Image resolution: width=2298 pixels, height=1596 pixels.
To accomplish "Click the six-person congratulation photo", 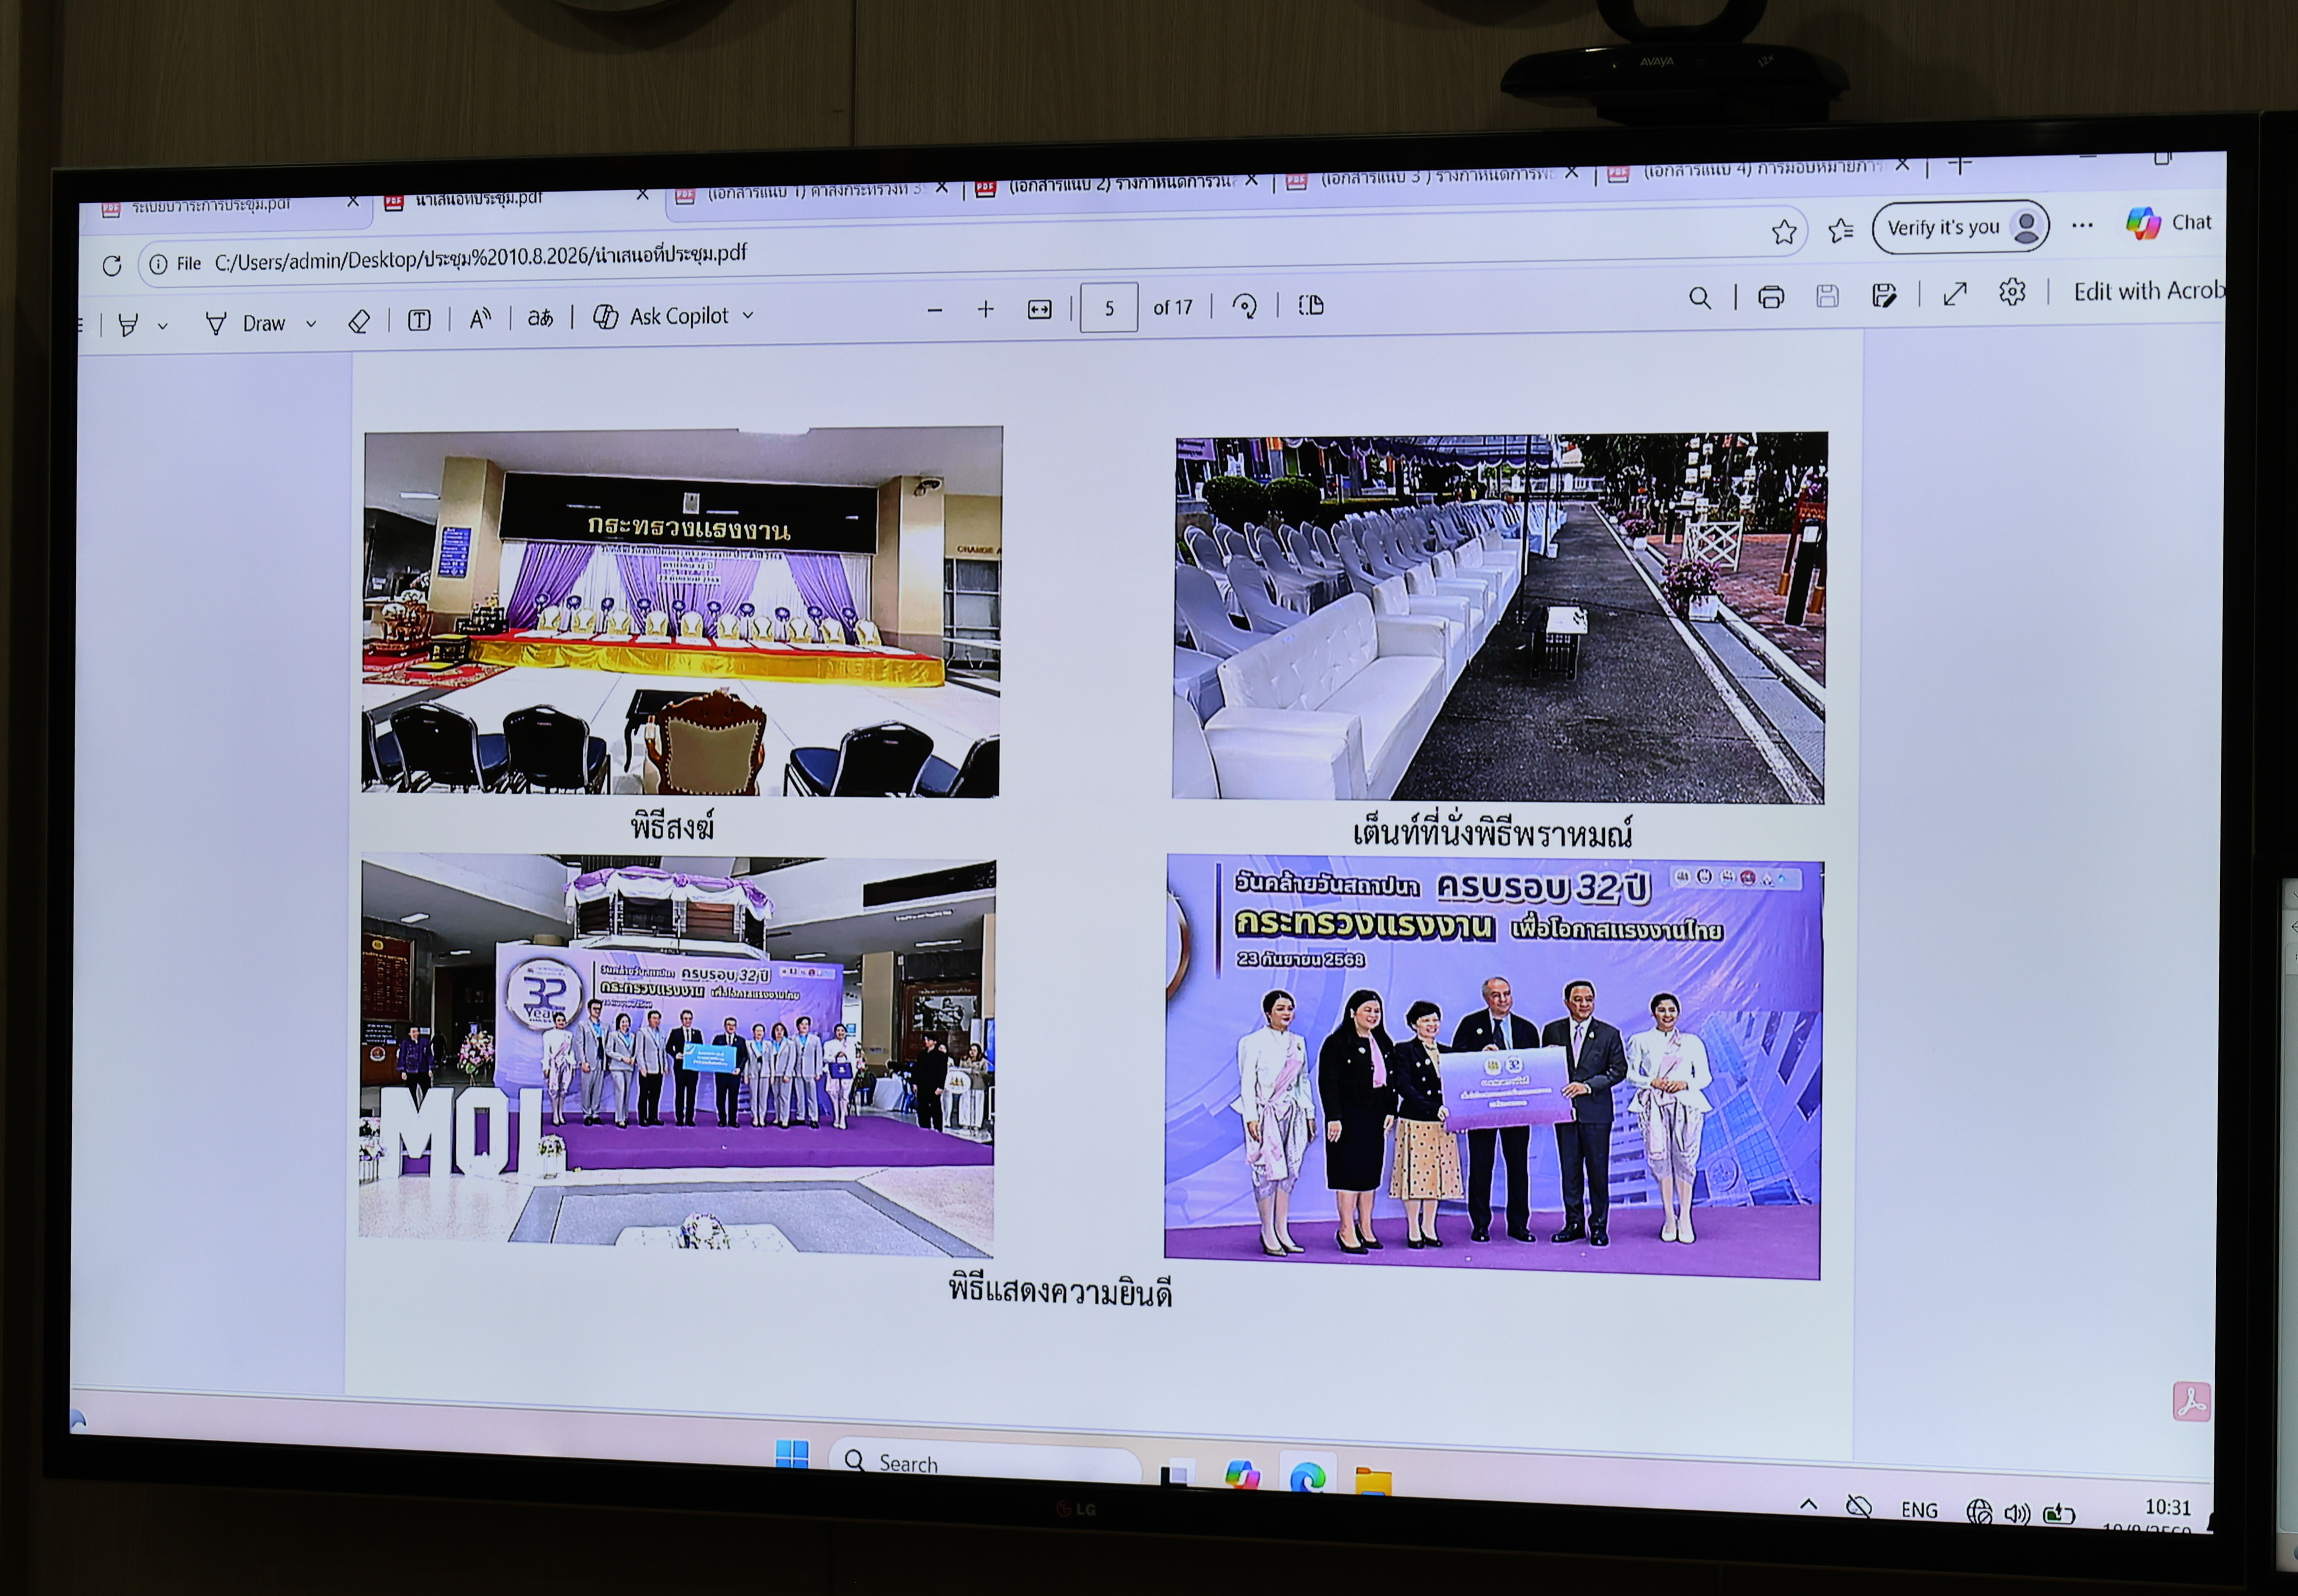I will [1493, 1067].
